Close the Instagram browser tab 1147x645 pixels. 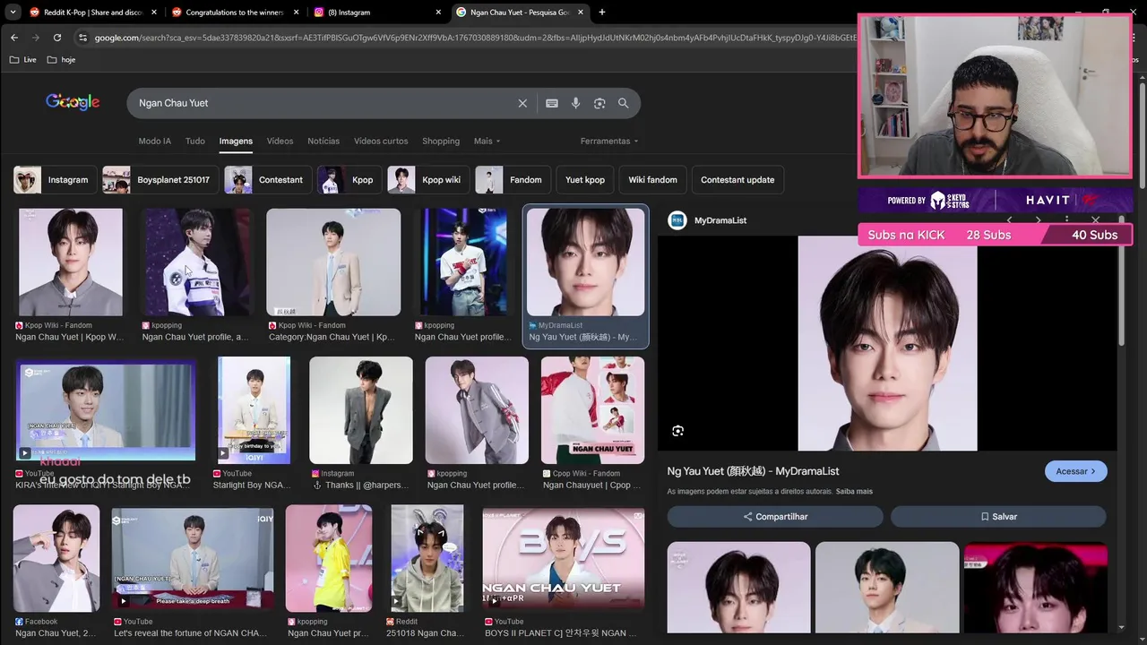(x=438, y=13)
